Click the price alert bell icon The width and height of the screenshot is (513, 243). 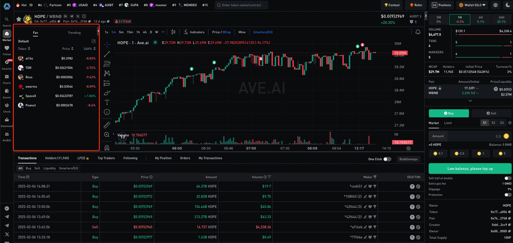click(x=418, y=32)
